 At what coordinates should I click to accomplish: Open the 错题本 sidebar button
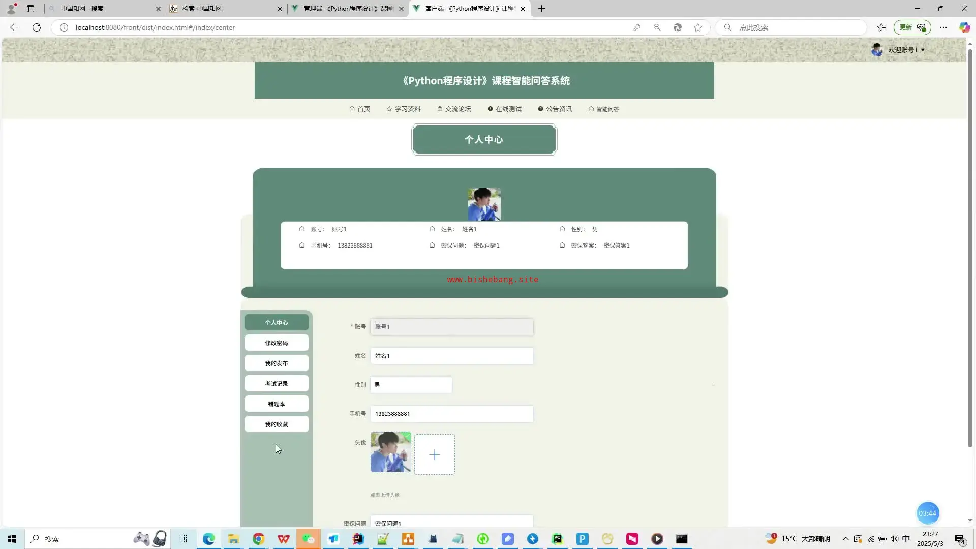(x=277, y=404)
